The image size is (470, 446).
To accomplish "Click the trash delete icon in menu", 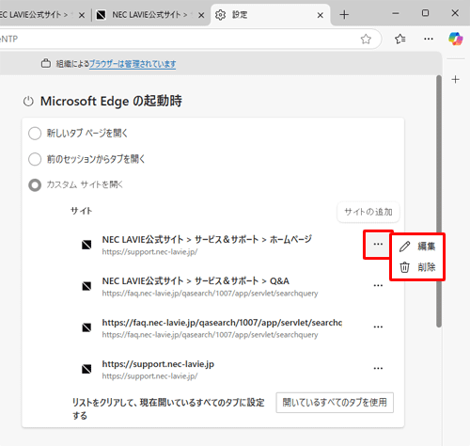I will pos(404,267).
